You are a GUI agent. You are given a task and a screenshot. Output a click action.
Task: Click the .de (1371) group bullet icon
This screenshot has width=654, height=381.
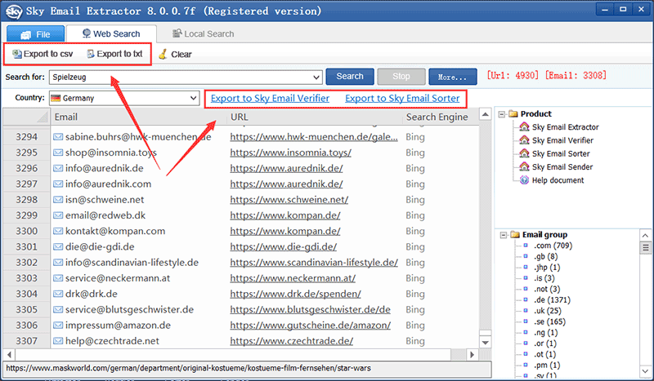click(526, 299)
